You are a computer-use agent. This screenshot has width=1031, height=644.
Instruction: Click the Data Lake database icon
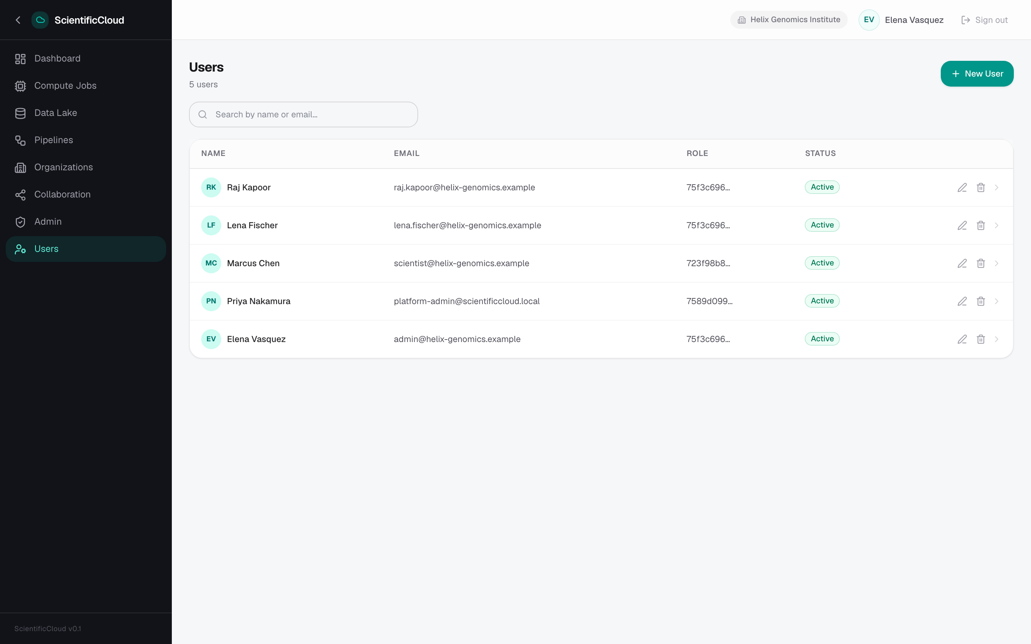pyautogui.click(x=20, y=113)
